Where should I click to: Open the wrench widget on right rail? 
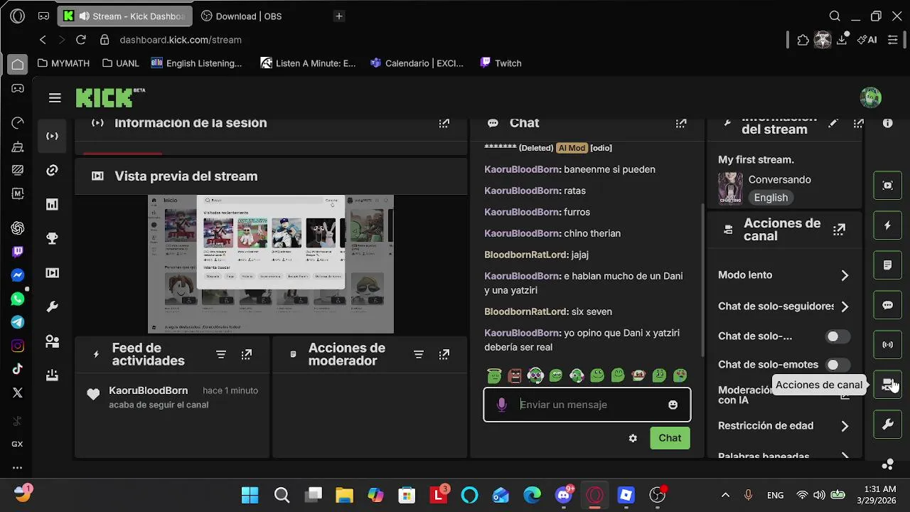coord(887,425)
